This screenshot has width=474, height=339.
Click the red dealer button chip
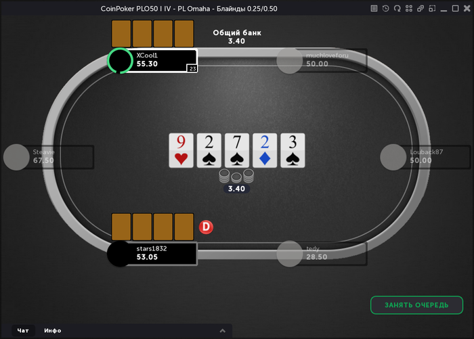pos(206,227)
